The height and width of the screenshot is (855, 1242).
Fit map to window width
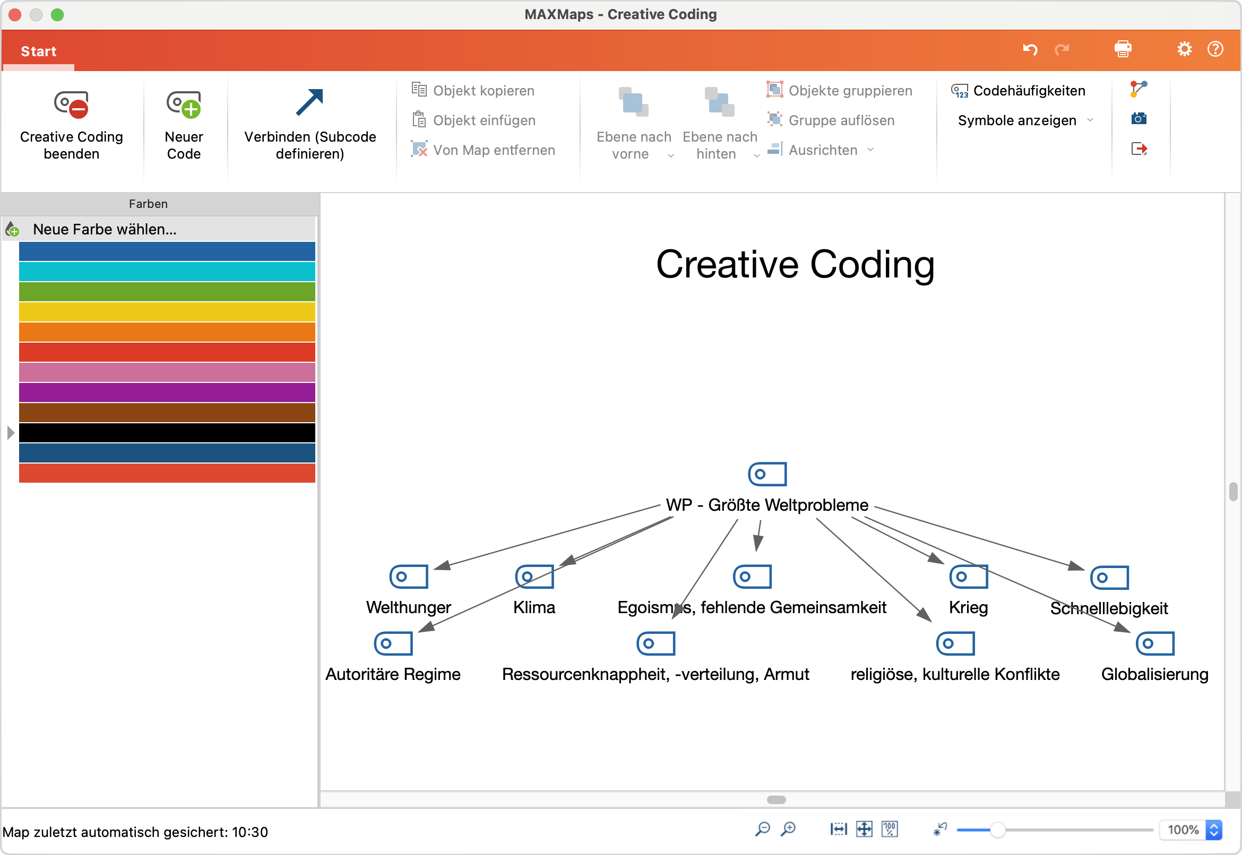(839, 830)
